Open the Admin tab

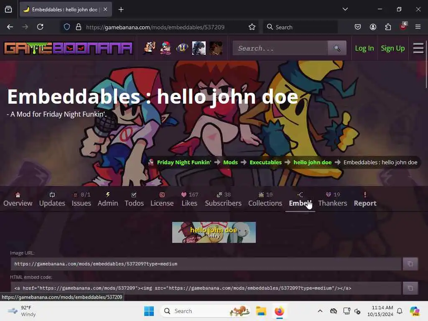click(108, 199)
